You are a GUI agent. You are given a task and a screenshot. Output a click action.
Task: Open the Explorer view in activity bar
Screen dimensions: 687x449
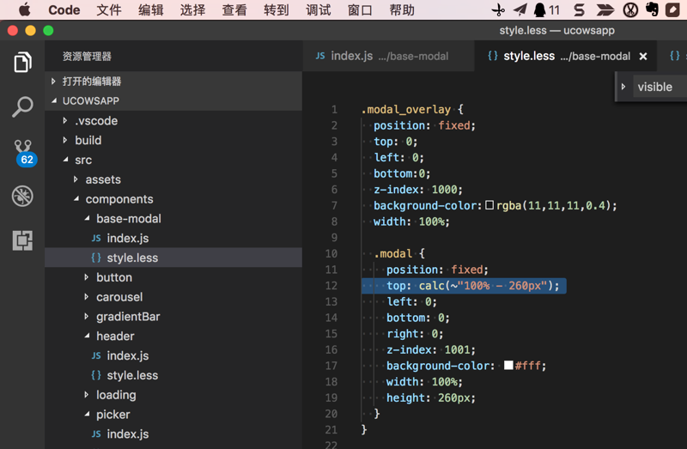22,63
